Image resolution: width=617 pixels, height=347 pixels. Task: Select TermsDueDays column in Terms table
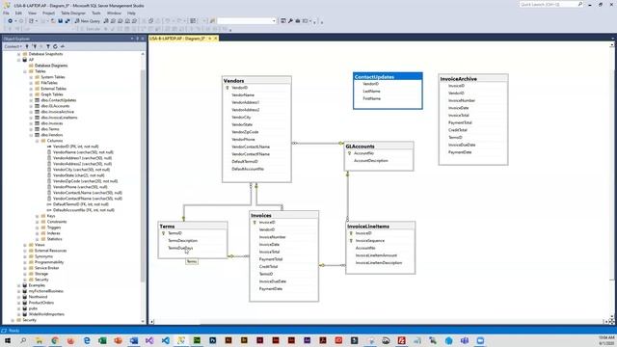tap(180, 248)
